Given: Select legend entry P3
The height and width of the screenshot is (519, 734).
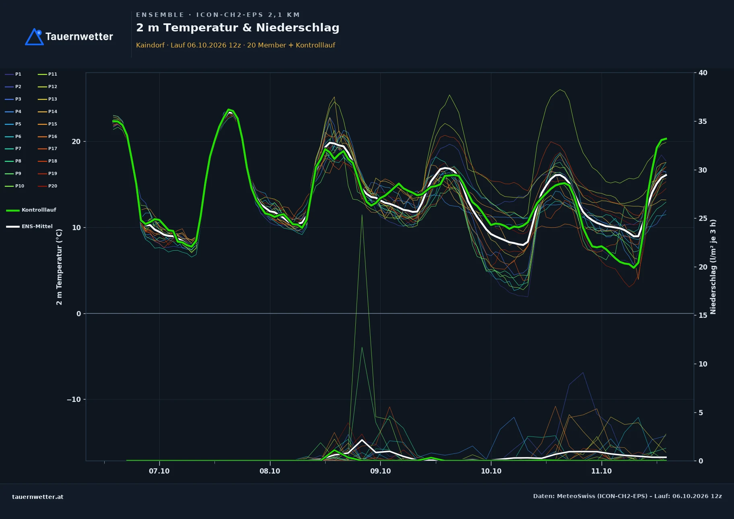Looking at the screenshot, I should click(x=13, y=99).
